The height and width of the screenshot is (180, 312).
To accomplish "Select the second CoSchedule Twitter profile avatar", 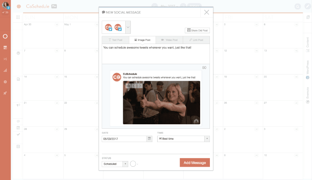I will [118, 27].
